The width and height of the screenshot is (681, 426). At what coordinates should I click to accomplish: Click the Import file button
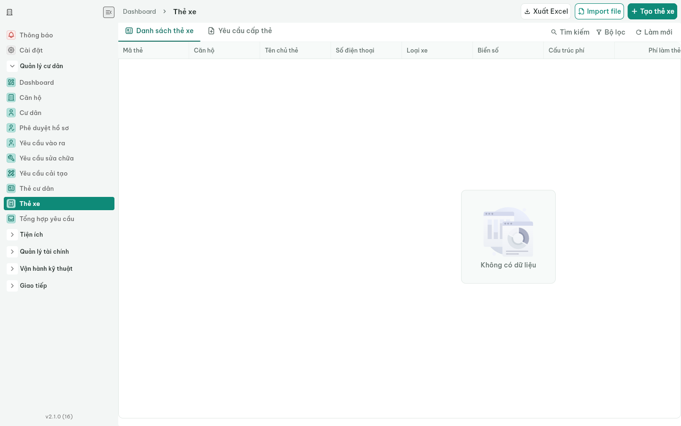(x=600, y=11)
